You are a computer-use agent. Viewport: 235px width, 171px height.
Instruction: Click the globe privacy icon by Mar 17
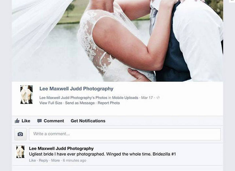pyautogui.click(x=158, y=98)
